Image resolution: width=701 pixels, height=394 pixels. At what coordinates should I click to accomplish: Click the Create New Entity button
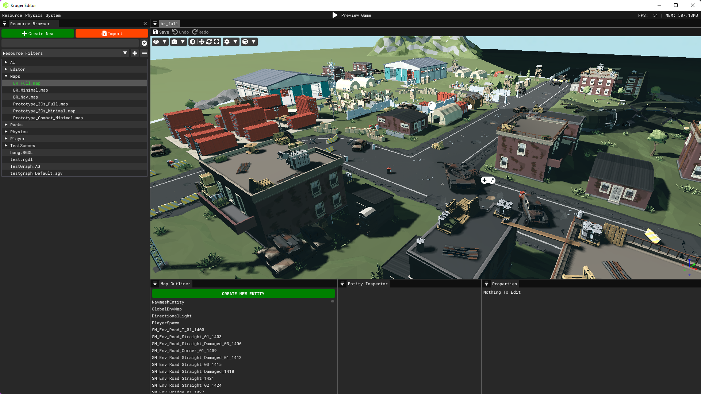click(x=243, y=294)
